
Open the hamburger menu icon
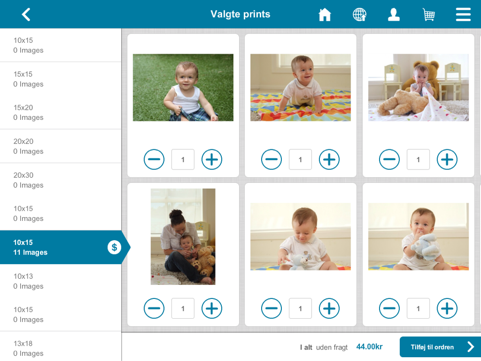click(x=463, y=14)
